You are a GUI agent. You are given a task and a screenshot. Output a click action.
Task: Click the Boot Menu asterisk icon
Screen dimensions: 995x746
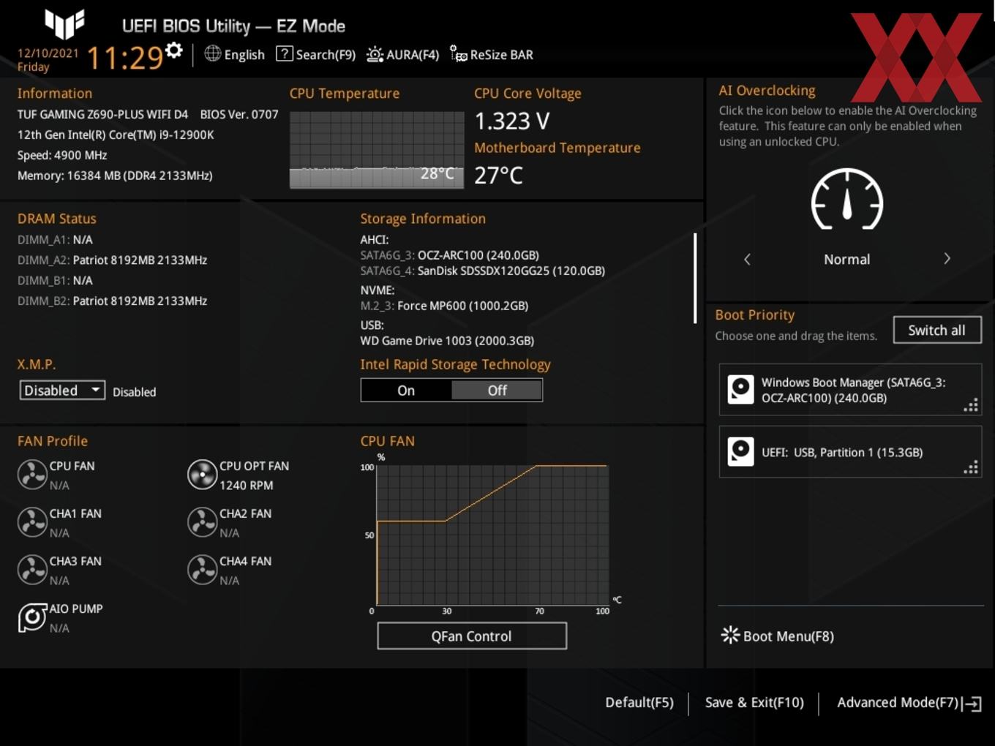pyautogui.click(x=730, y=635)
